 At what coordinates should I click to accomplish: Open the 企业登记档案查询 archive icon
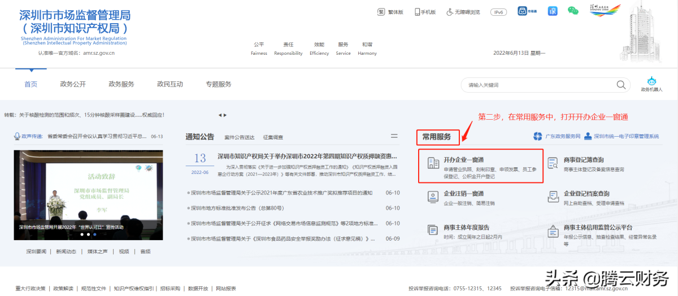point(553,197)
